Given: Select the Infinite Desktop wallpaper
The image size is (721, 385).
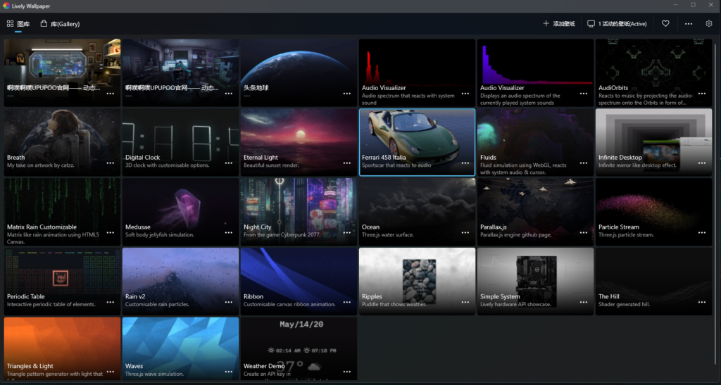Looking at the screenshot, I should pos(653,142).
